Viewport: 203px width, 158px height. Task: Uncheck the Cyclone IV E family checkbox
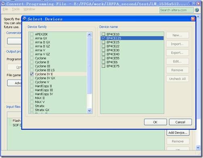(32, 74)
